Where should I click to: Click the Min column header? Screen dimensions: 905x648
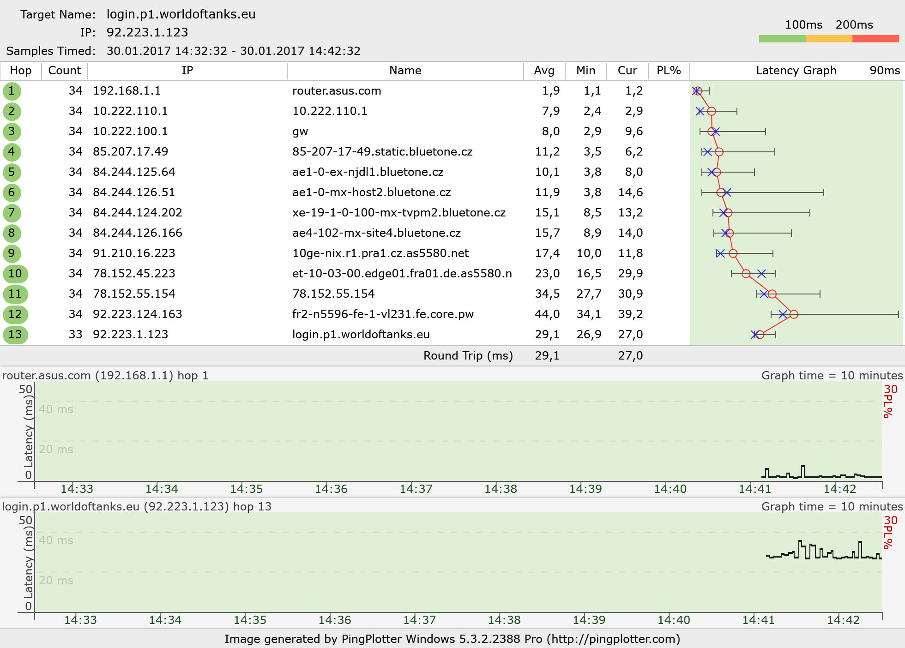pyautogui.click(x=585, y=71)
